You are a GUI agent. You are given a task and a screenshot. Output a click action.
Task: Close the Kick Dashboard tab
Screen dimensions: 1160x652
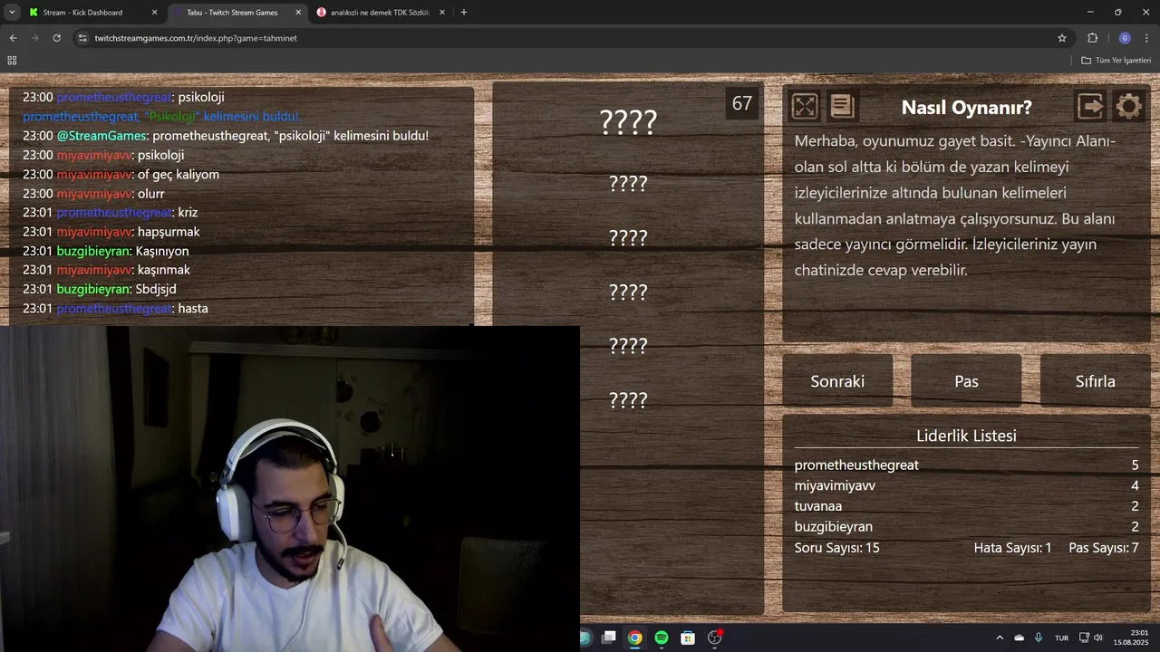point(154,13)
